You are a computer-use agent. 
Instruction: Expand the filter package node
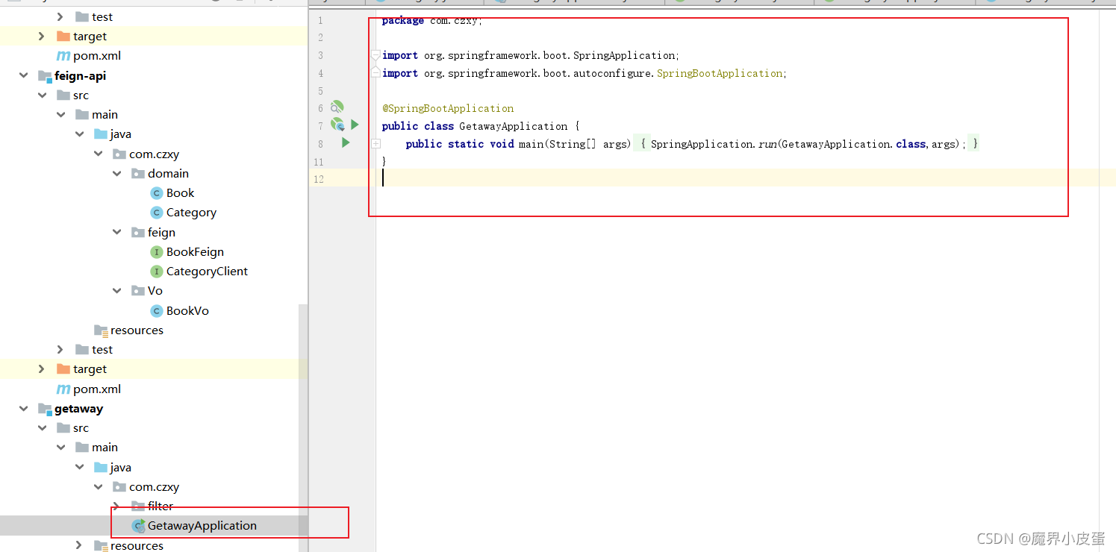click(x=117, y=506)
